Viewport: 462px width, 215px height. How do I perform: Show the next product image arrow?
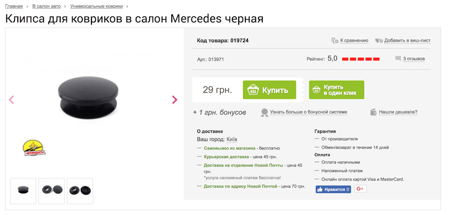(174, 100)
